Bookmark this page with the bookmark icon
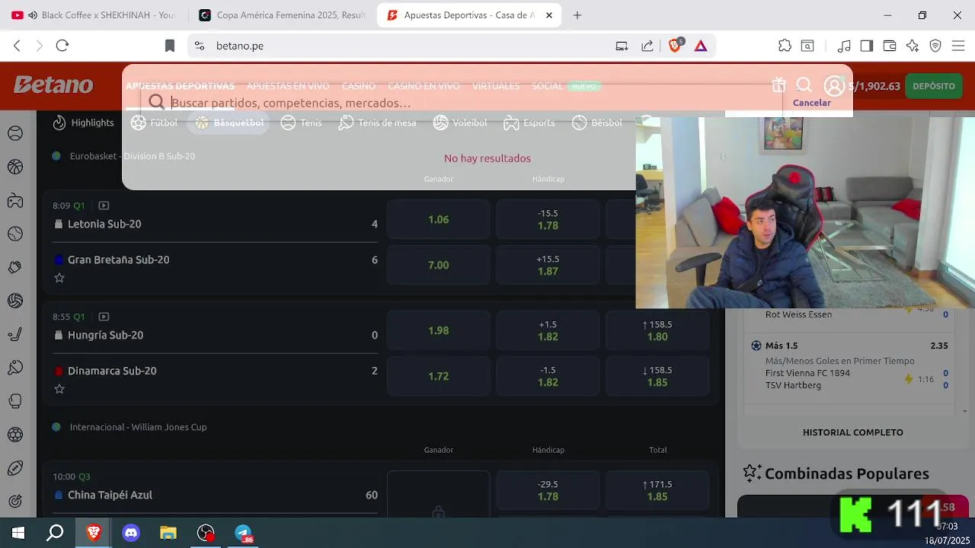975x548 pixels. [170, 46]
